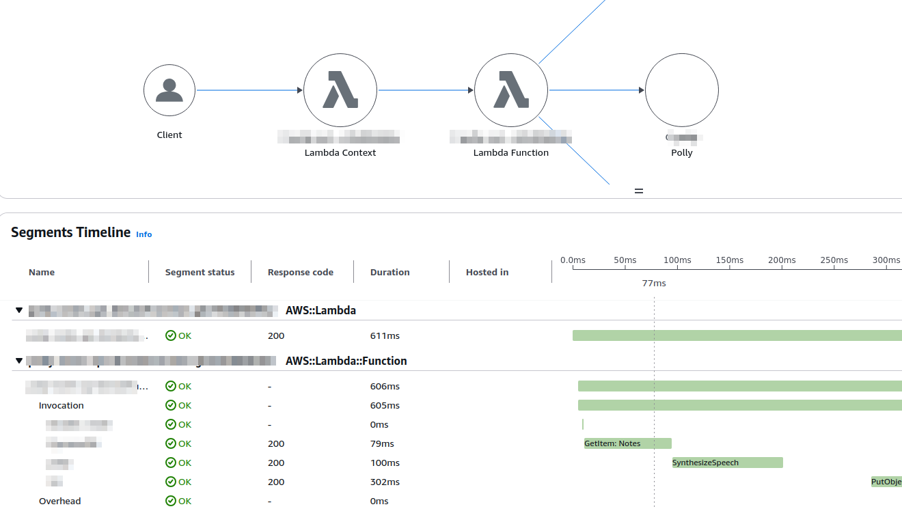
Task: Select the Overhead subsegment row
Action: click(x=60, y=501)
